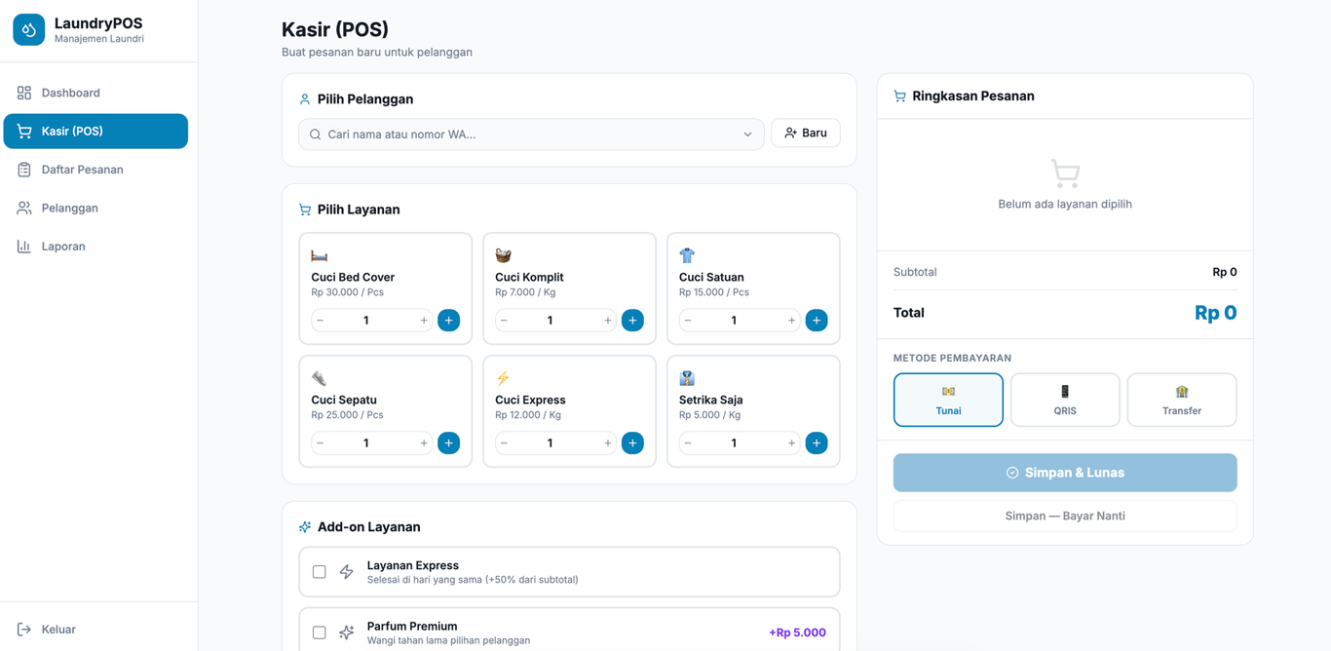Click the customer search field

[531, 134]
